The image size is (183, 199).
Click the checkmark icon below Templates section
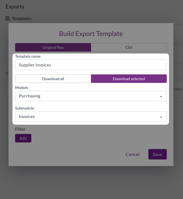pyautogui.click(x=7, y=73)
